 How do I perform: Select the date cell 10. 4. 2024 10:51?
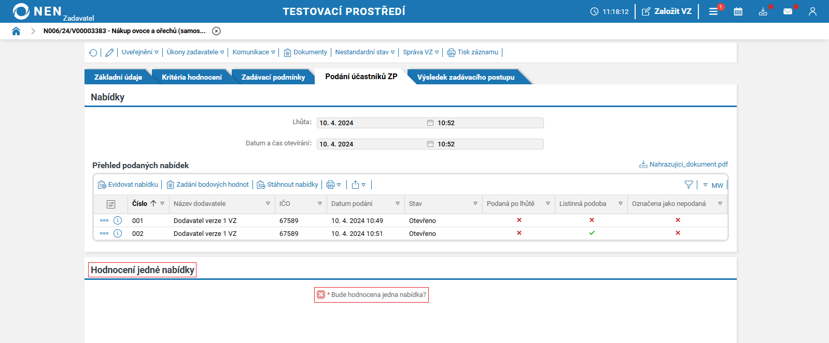pos(357,233)
